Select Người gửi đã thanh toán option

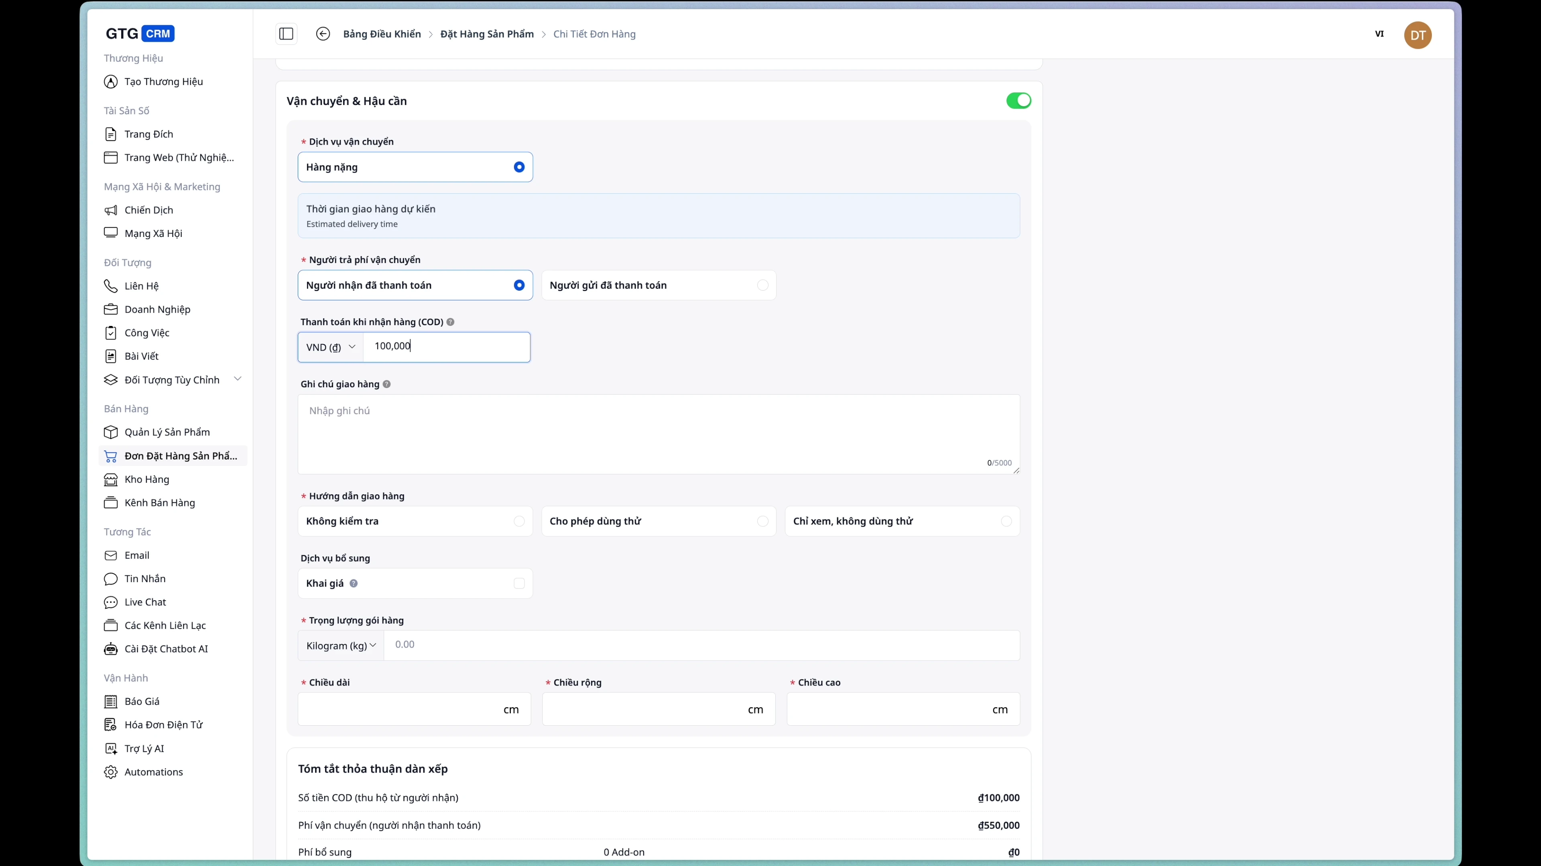click(658, 285)
